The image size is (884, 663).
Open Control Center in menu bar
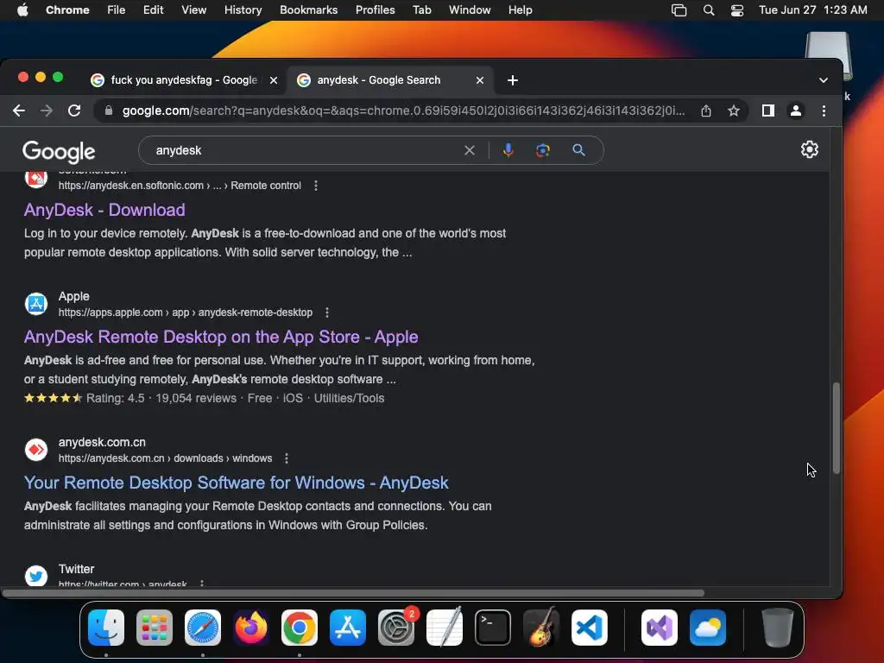point(737,10)
